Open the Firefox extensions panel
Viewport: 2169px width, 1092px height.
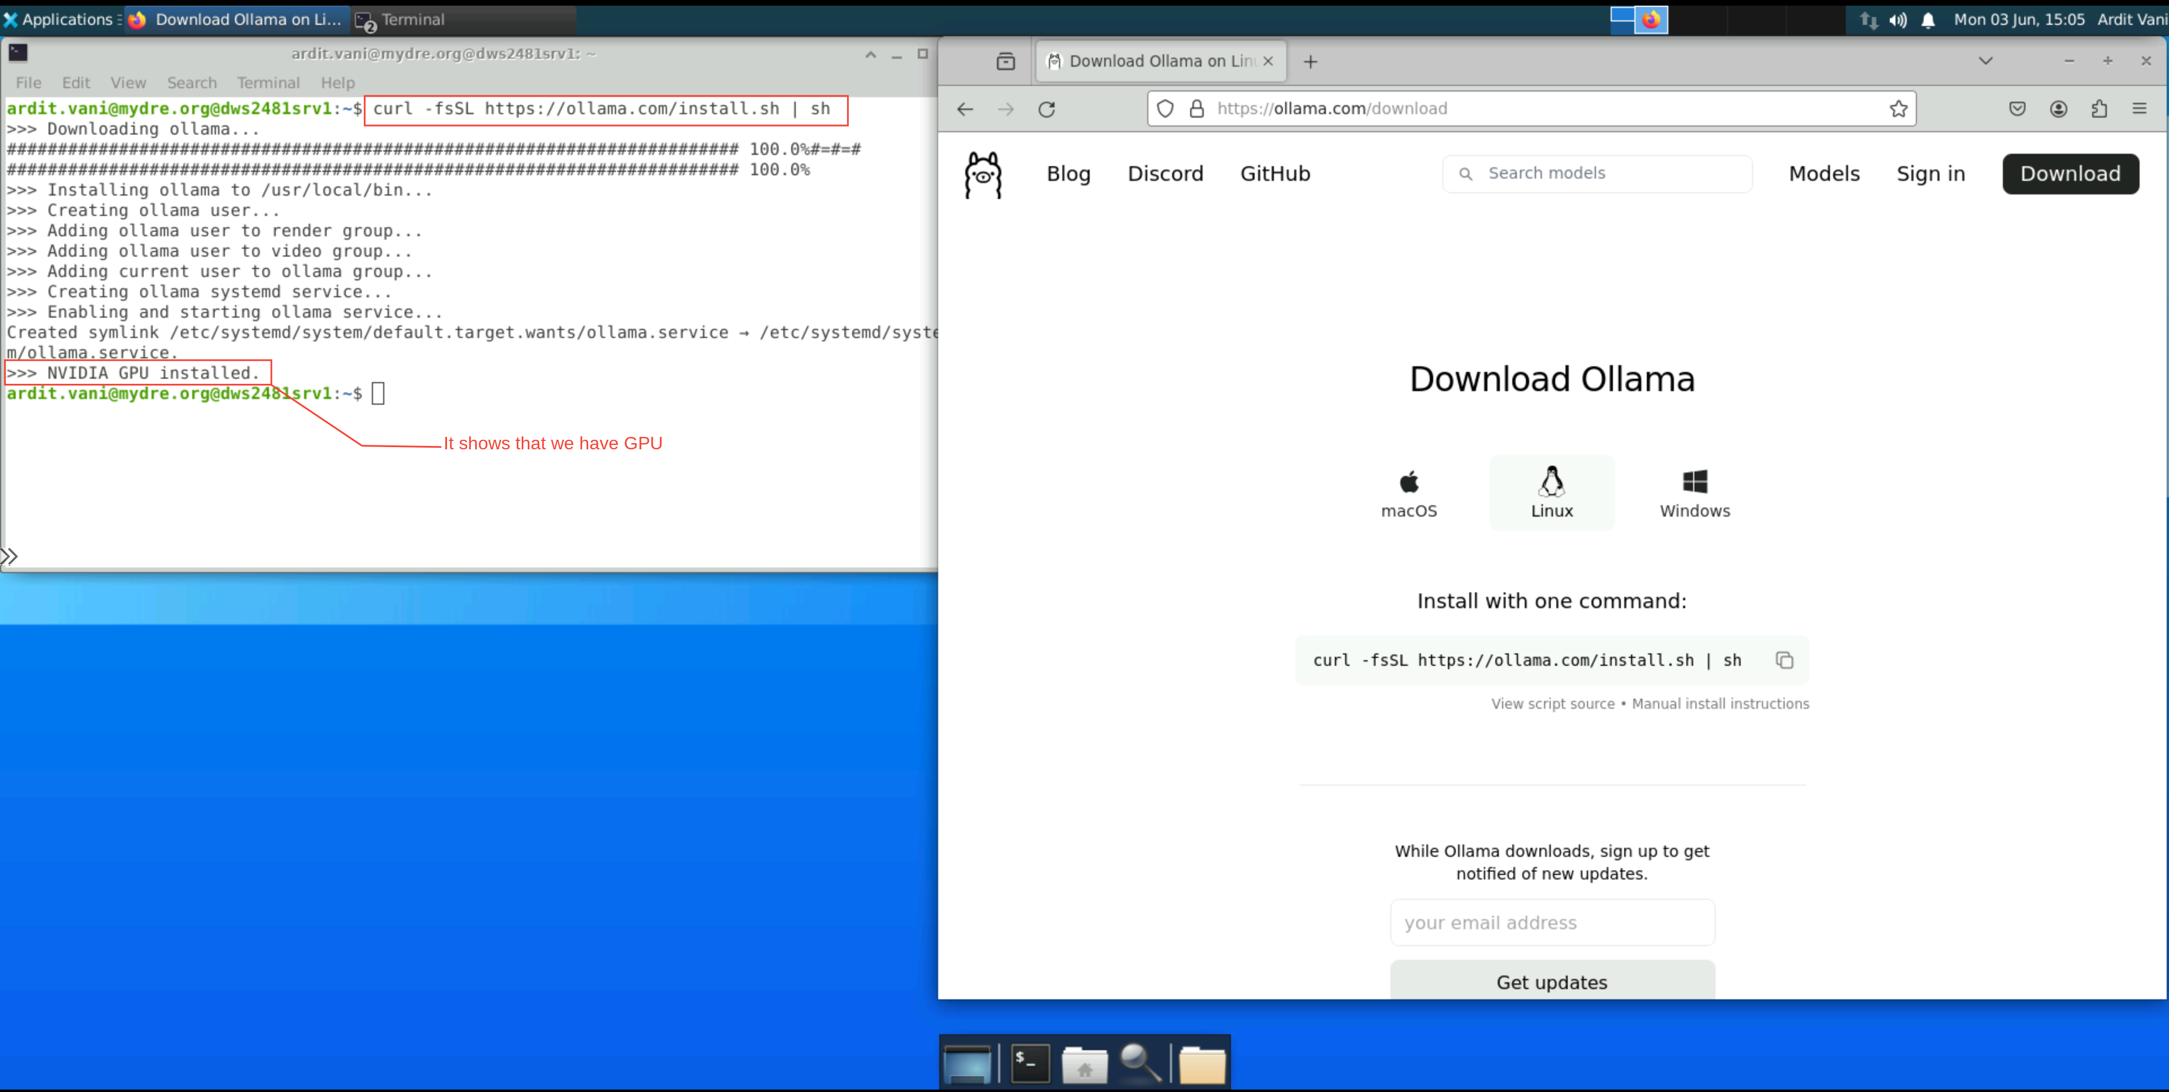[x=2099, y=109]
